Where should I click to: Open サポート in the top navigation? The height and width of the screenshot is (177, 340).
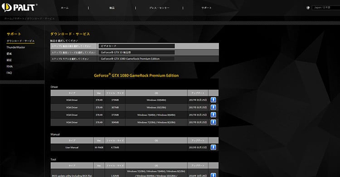coord(206,8)
